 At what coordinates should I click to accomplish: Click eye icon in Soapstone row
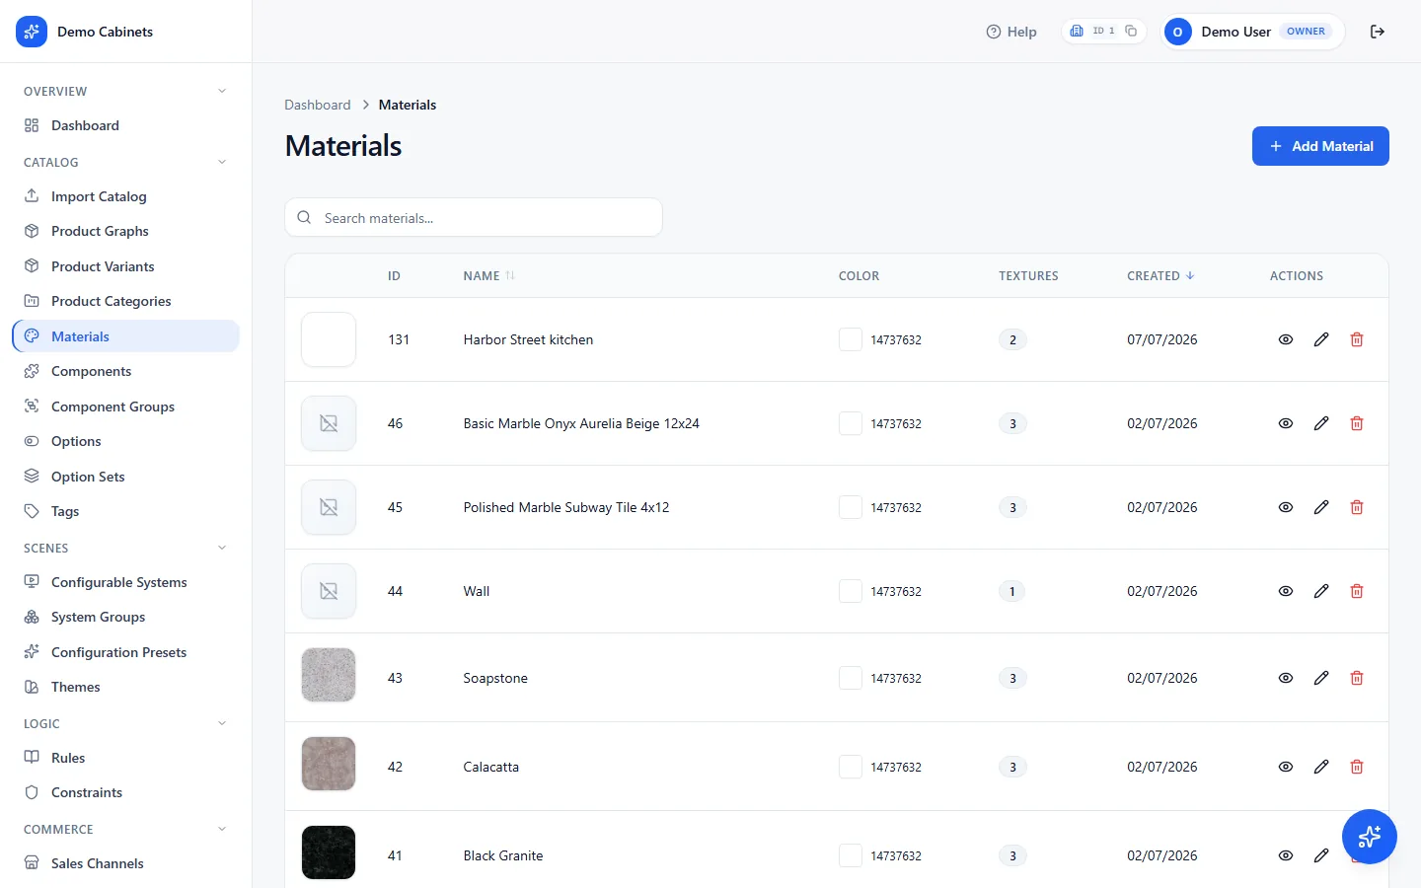(x=1286, y=678)
